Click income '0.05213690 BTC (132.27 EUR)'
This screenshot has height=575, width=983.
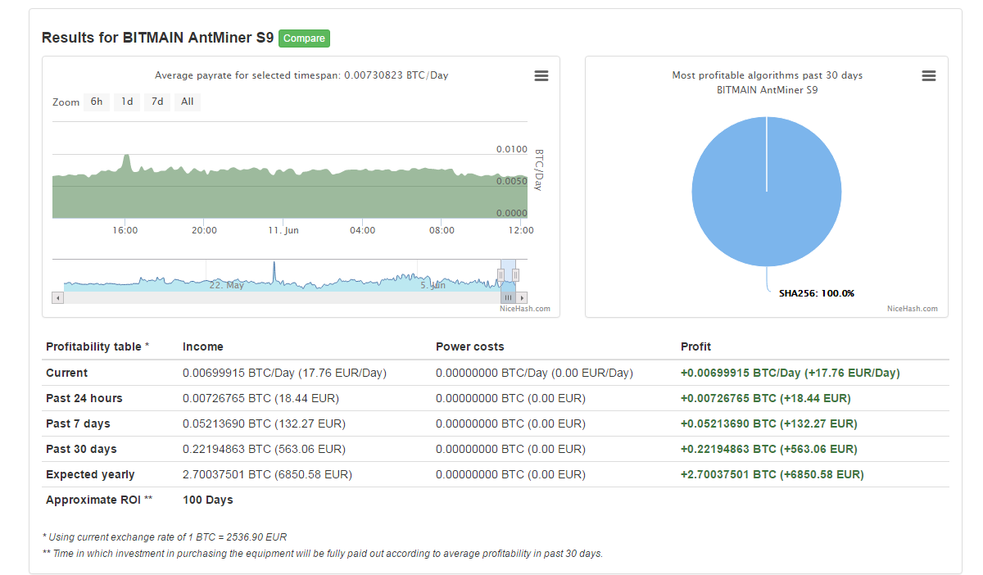tap(264, 423)
